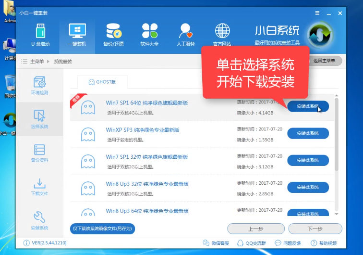Viewport: 363px width, 255px height.
Task: Select the 备份资料 backup data sidebar step
Action: coord(39,153)
